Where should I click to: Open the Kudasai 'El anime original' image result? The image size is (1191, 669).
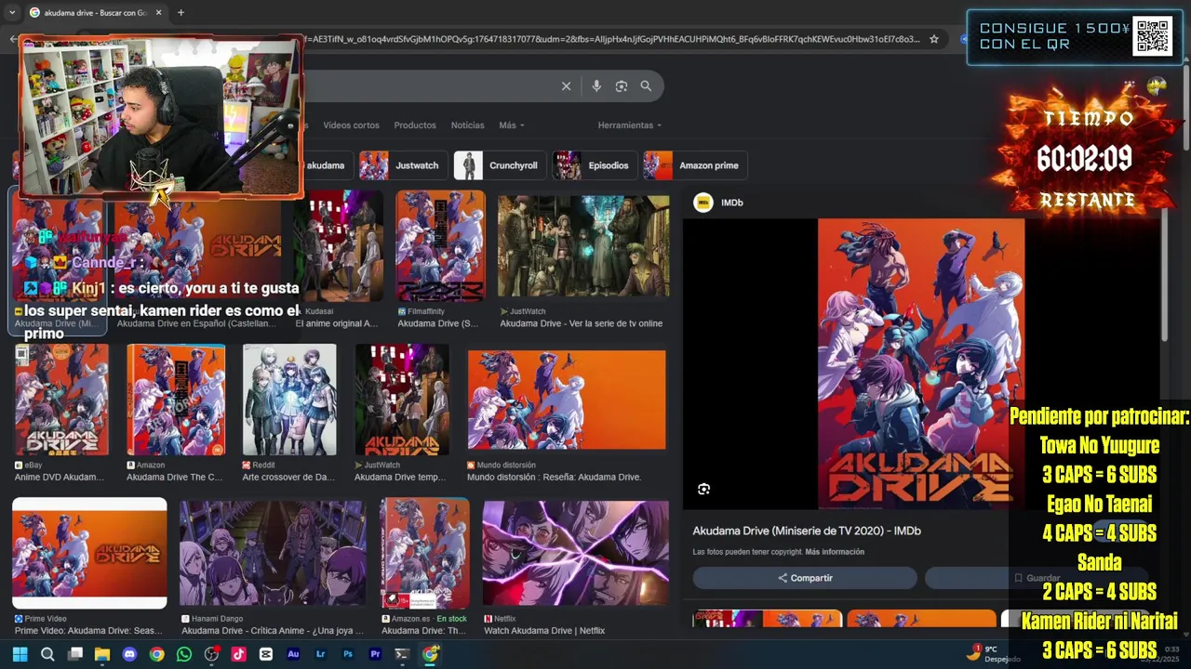coord(338,259)
